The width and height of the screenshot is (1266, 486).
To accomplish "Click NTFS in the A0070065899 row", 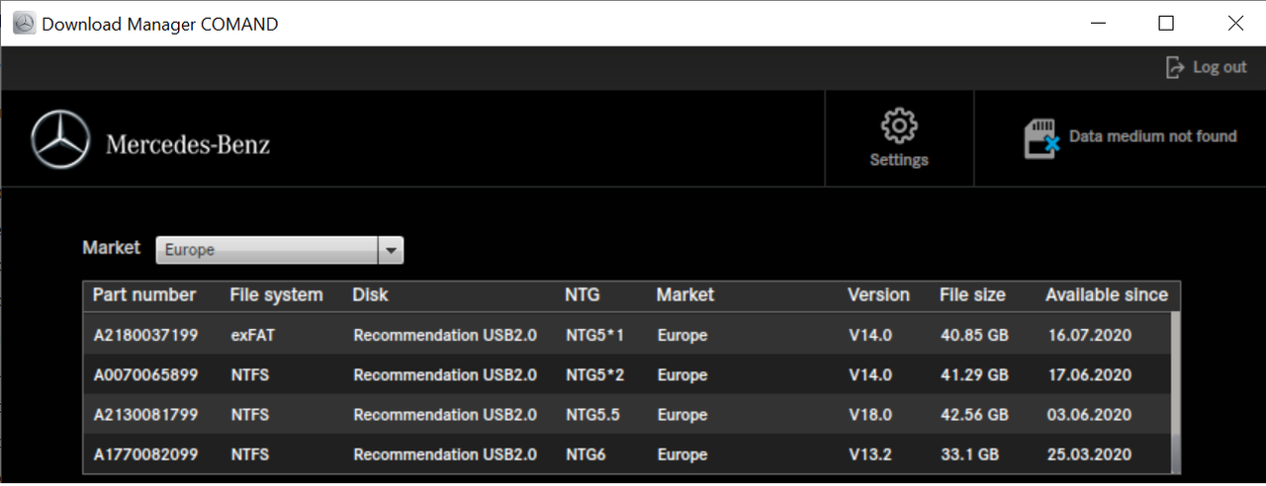I will [x=249, y=374].
